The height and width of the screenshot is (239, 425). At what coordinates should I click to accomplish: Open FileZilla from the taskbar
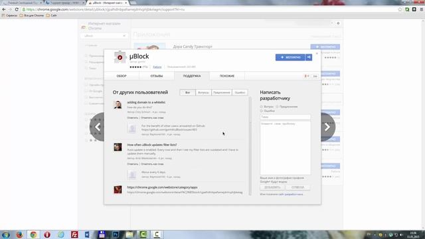pos(74,234)
